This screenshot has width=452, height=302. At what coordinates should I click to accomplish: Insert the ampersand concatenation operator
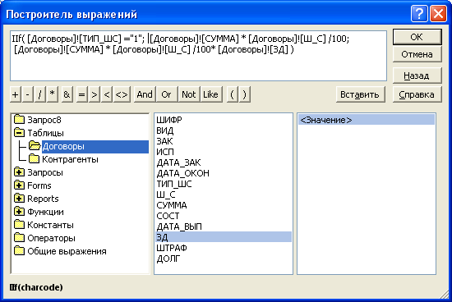(x=67, y=94)
